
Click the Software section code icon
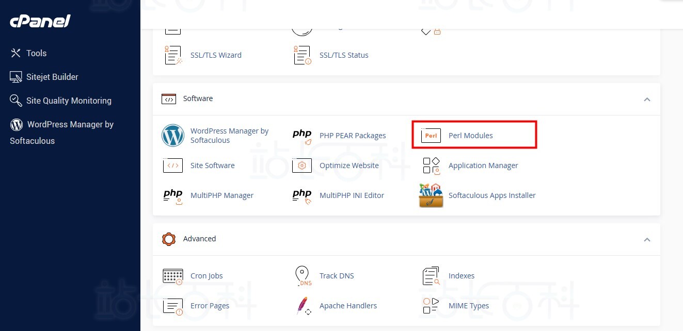click(169, 98)
